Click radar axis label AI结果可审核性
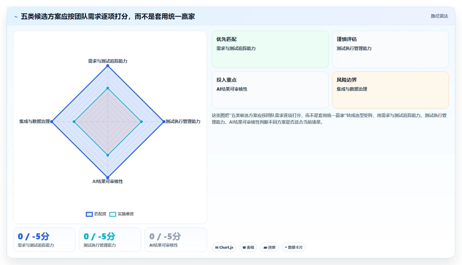 (x=108, y=181)
